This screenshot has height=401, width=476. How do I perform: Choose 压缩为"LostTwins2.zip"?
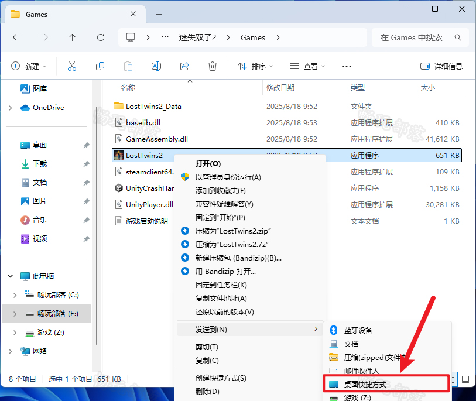(250, 231)
